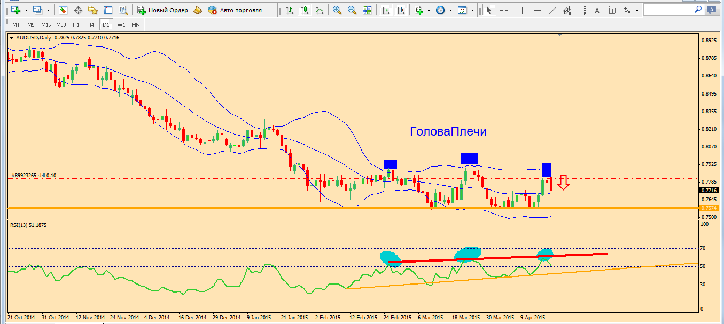
Task: Switch to H4 timeframe
Action: coord(91,25)
